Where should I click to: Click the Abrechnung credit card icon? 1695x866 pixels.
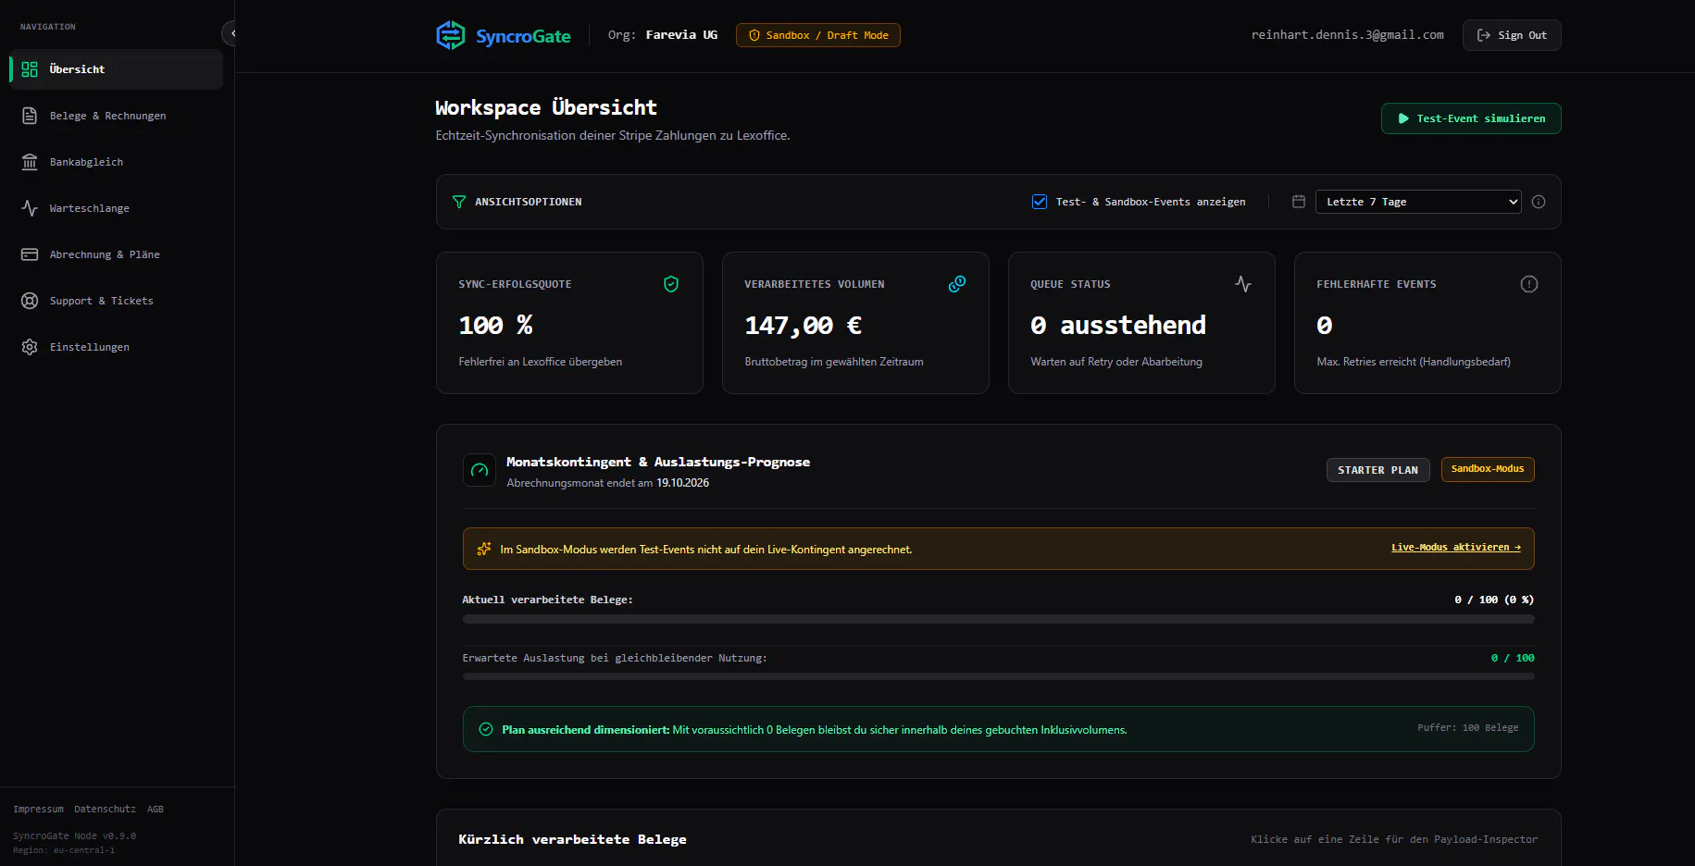[30, 254]
